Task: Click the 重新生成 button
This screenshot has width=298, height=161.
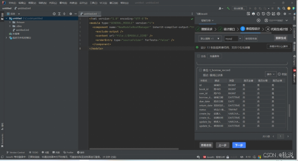Action: (x=281, y=38)
